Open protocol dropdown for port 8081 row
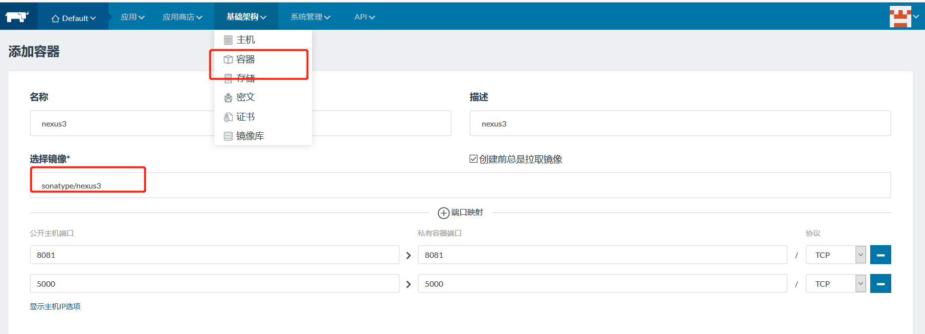This screenshot has height=334, width=925. click(x=836, y=255)
